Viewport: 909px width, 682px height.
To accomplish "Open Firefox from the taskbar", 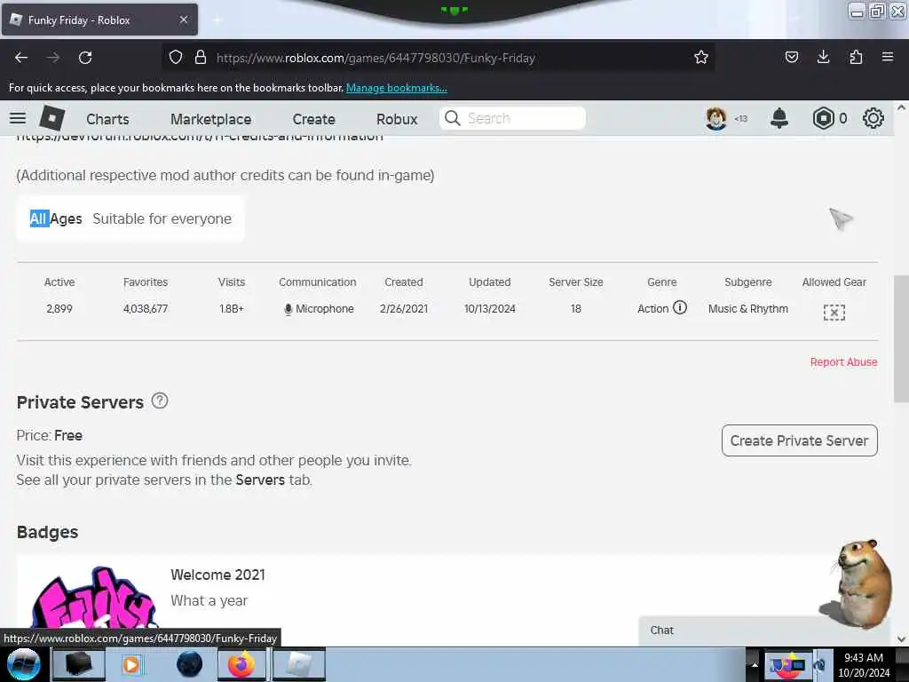I will (x=241, y=664).
